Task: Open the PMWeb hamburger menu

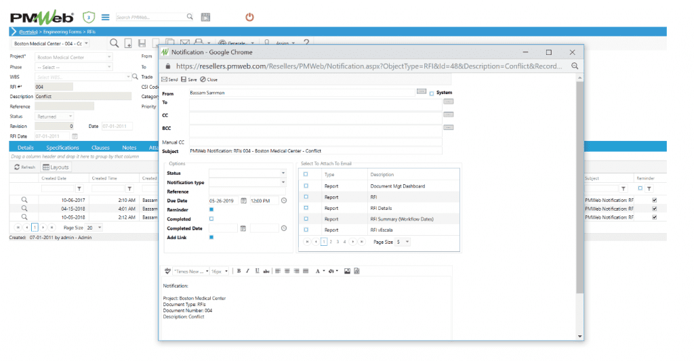Action: point(105,17)
